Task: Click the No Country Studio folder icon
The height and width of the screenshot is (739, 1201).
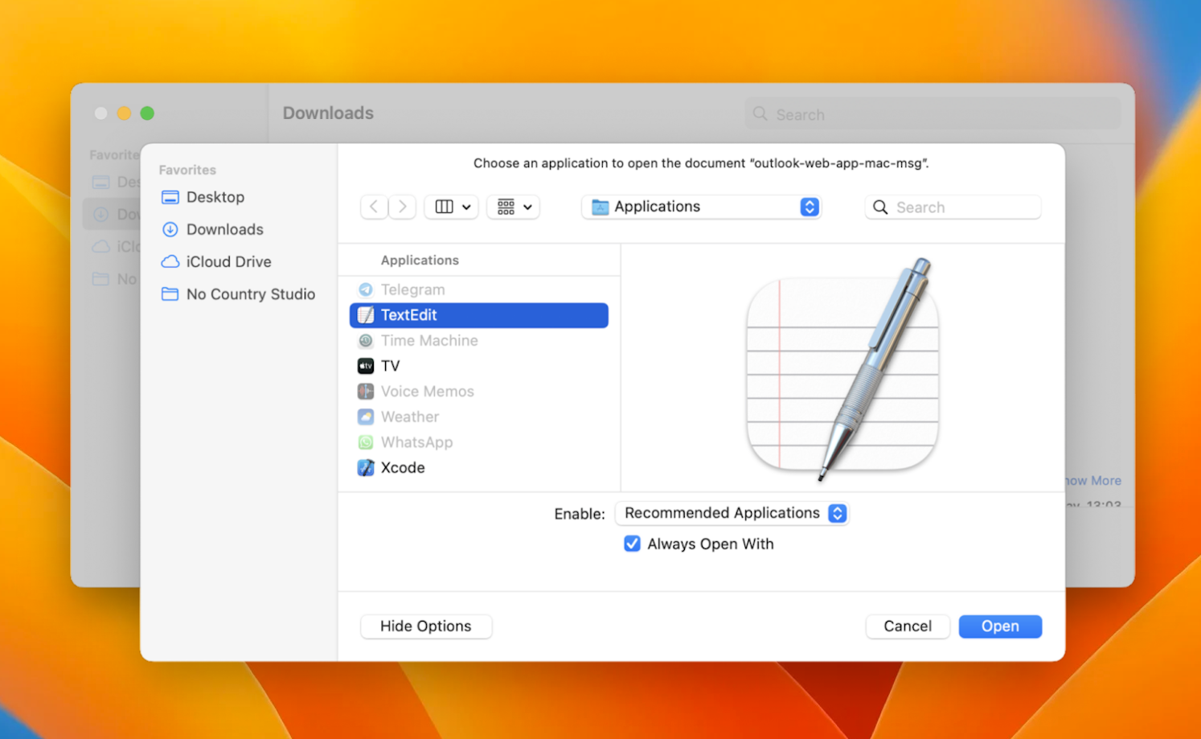Action: [x=170, y=294]
